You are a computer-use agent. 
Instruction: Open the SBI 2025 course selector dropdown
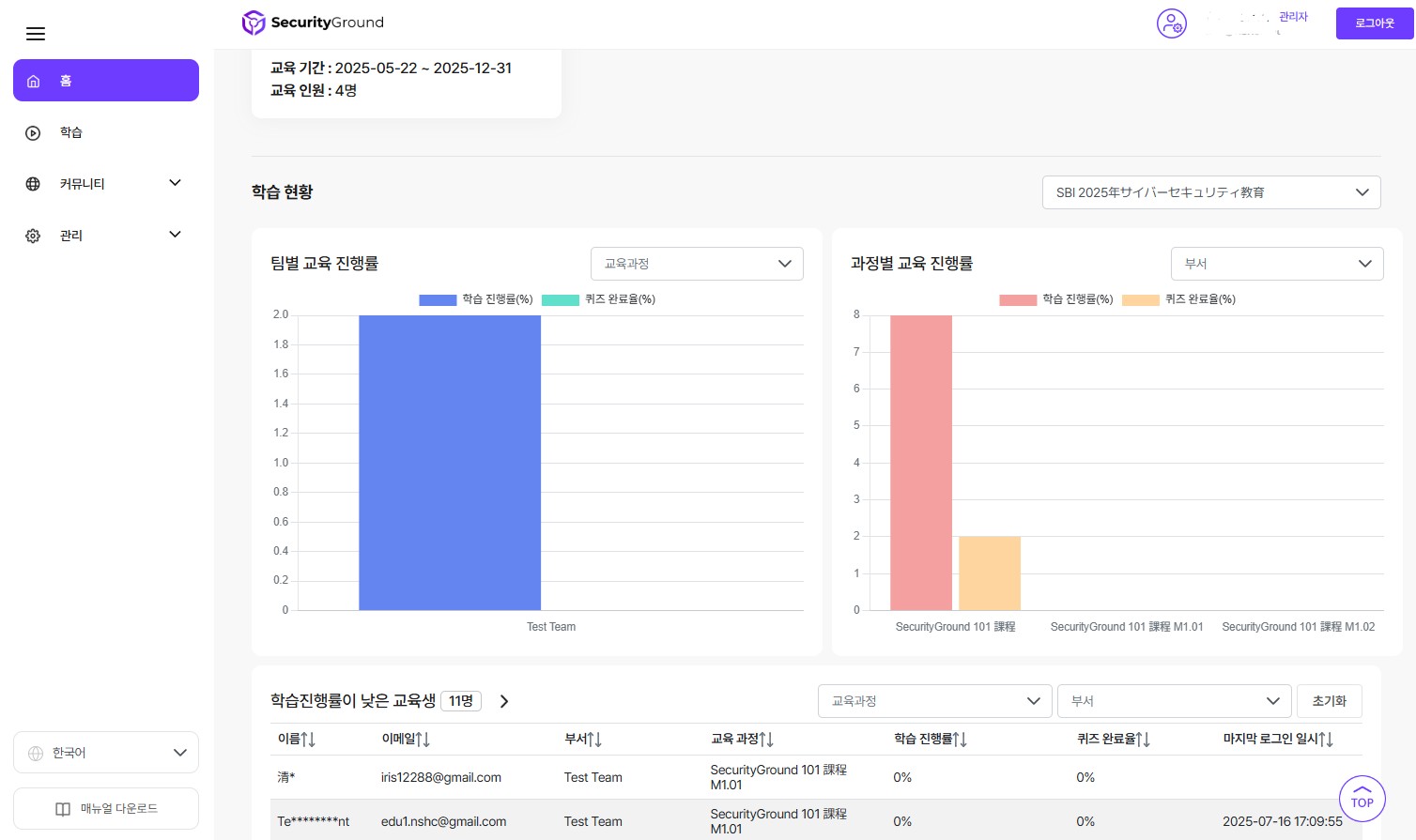[x=1210, y=192]
